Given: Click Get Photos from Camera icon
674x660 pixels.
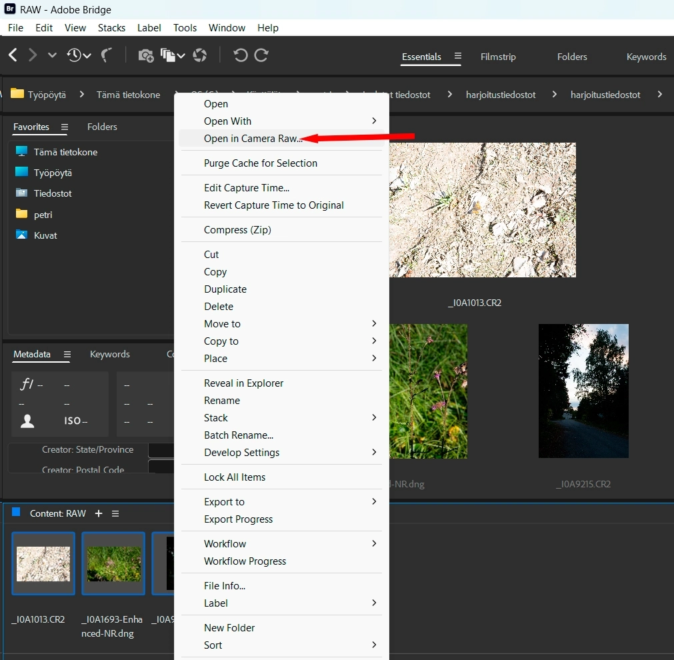Looking at the screenshot, I should (145, 56).
